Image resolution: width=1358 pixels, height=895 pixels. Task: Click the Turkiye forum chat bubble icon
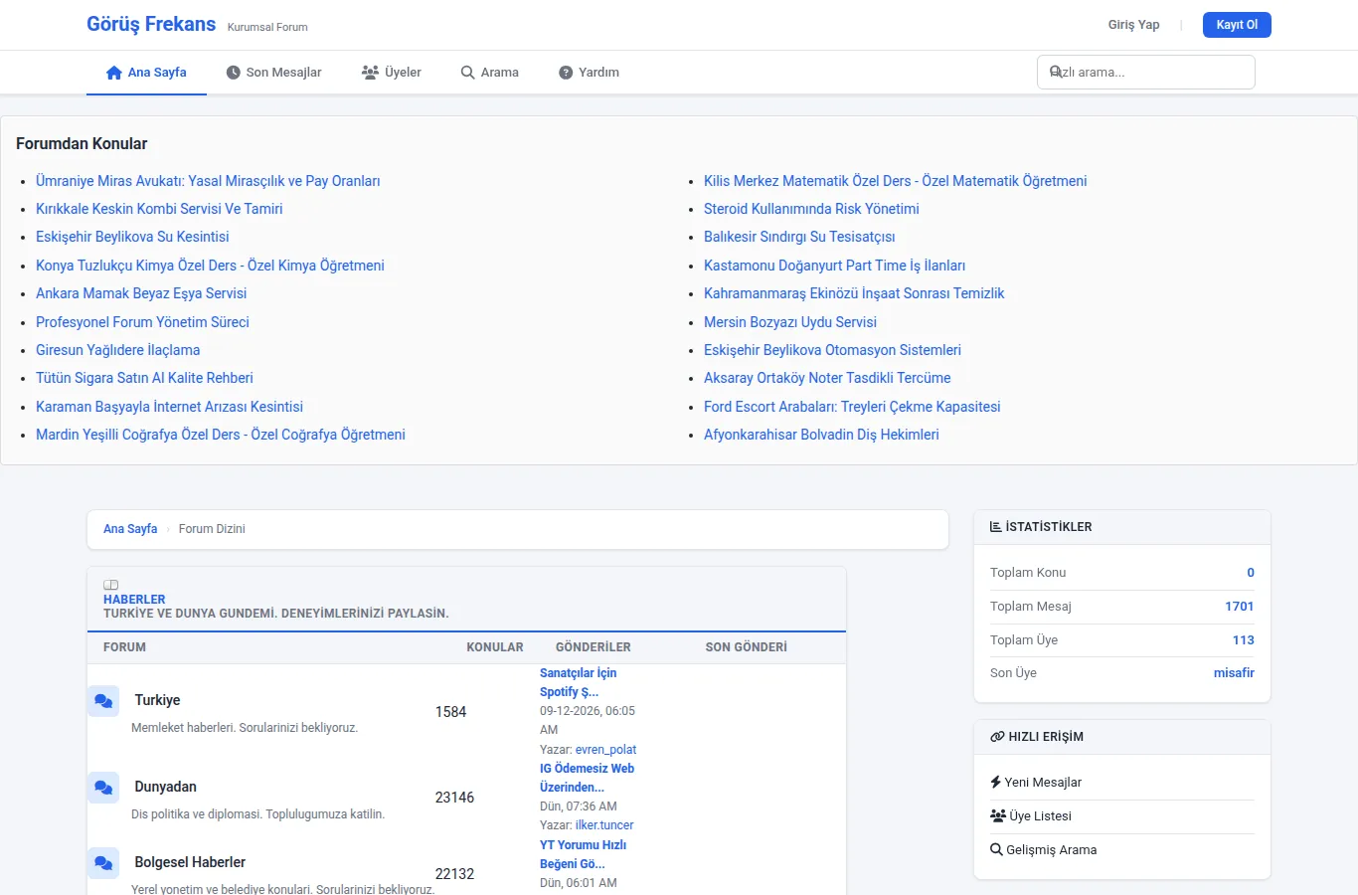coord(103,701)
